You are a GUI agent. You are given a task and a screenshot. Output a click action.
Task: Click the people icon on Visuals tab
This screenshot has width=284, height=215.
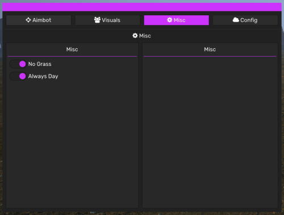tap(97, 20)
